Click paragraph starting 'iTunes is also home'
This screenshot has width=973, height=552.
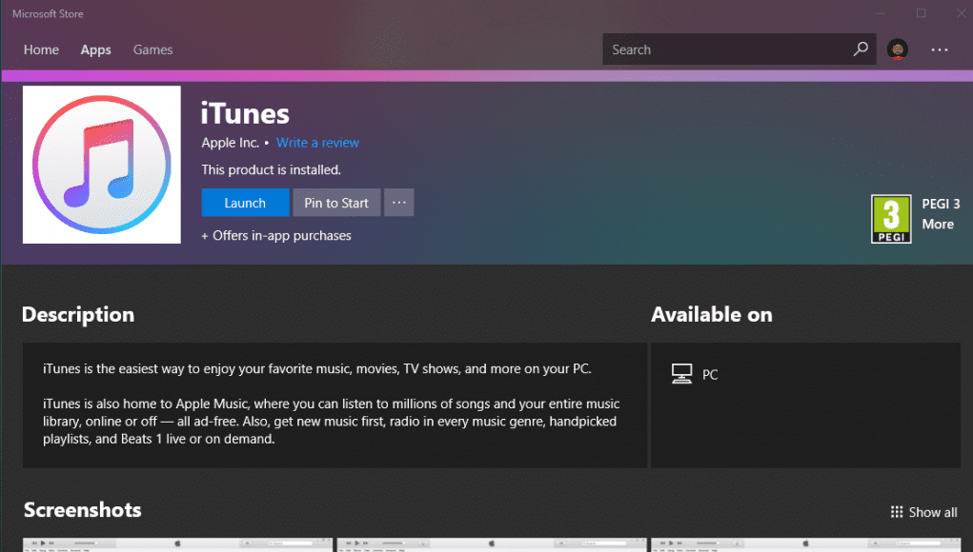pos(332,422)
